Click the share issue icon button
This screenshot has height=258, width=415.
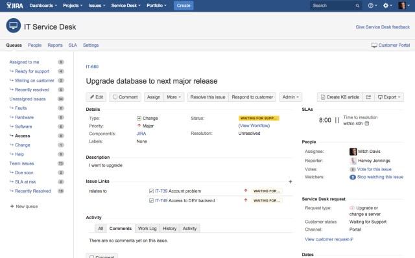click(368, 97)
